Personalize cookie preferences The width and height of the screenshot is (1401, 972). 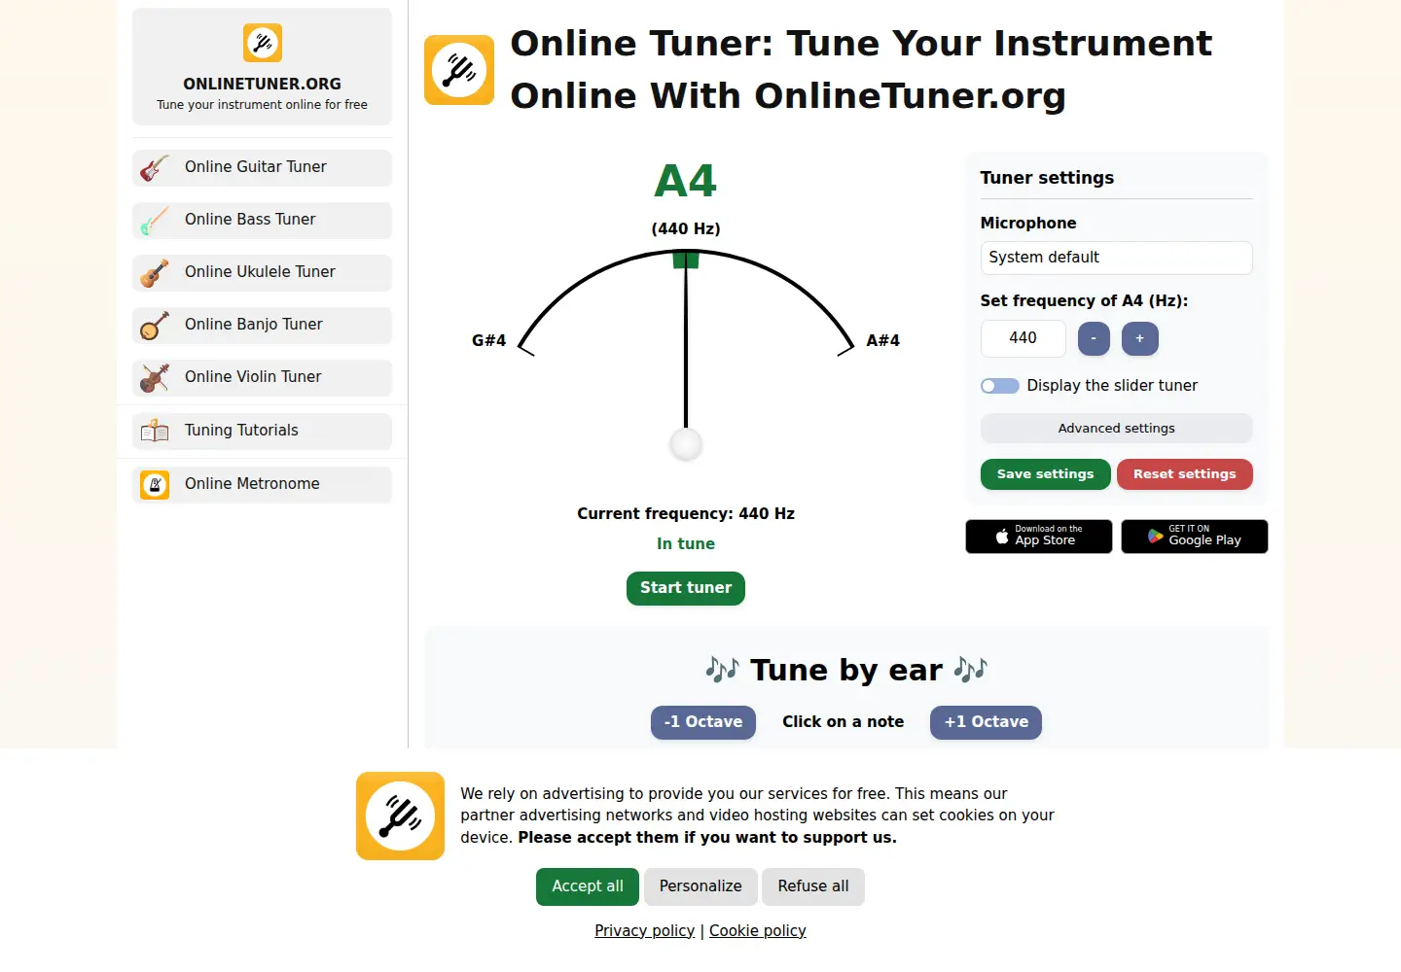[x=700, y=886]
